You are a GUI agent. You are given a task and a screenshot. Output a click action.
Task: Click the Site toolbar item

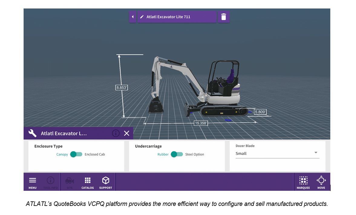70,182
